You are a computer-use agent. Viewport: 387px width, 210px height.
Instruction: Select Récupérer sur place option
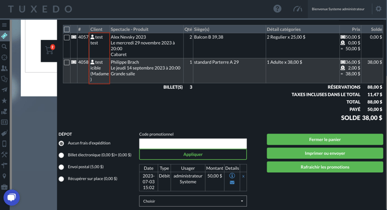(x=61, y=179)
